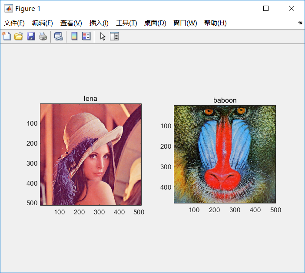The width and height of the screenshot is (305, 273).
Task: Click the MATLAB logo in title bar
Action: [9, 9]
